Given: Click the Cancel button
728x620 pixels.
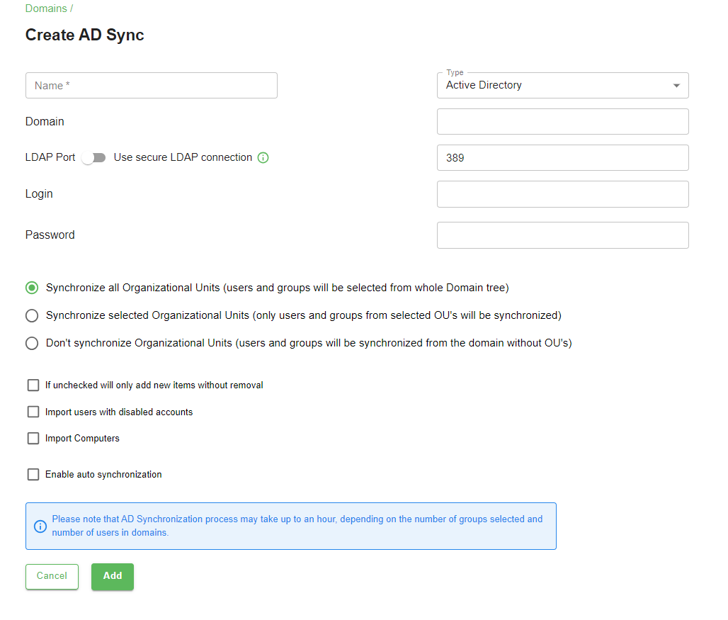Looking at the screenshot, I should click(52, 576).
